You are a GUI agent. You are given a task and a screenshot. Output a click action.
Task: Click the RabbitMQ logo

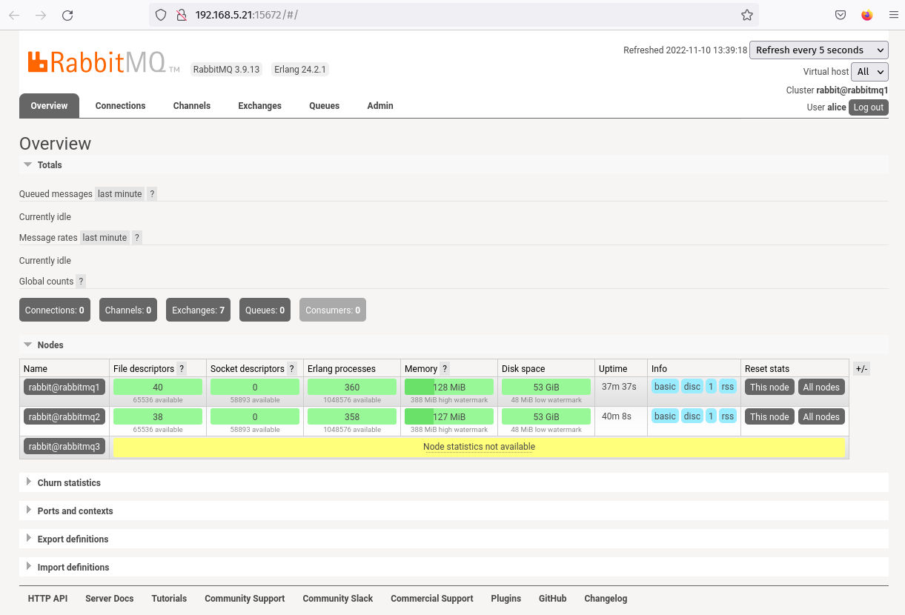click(x=104, y=62)
